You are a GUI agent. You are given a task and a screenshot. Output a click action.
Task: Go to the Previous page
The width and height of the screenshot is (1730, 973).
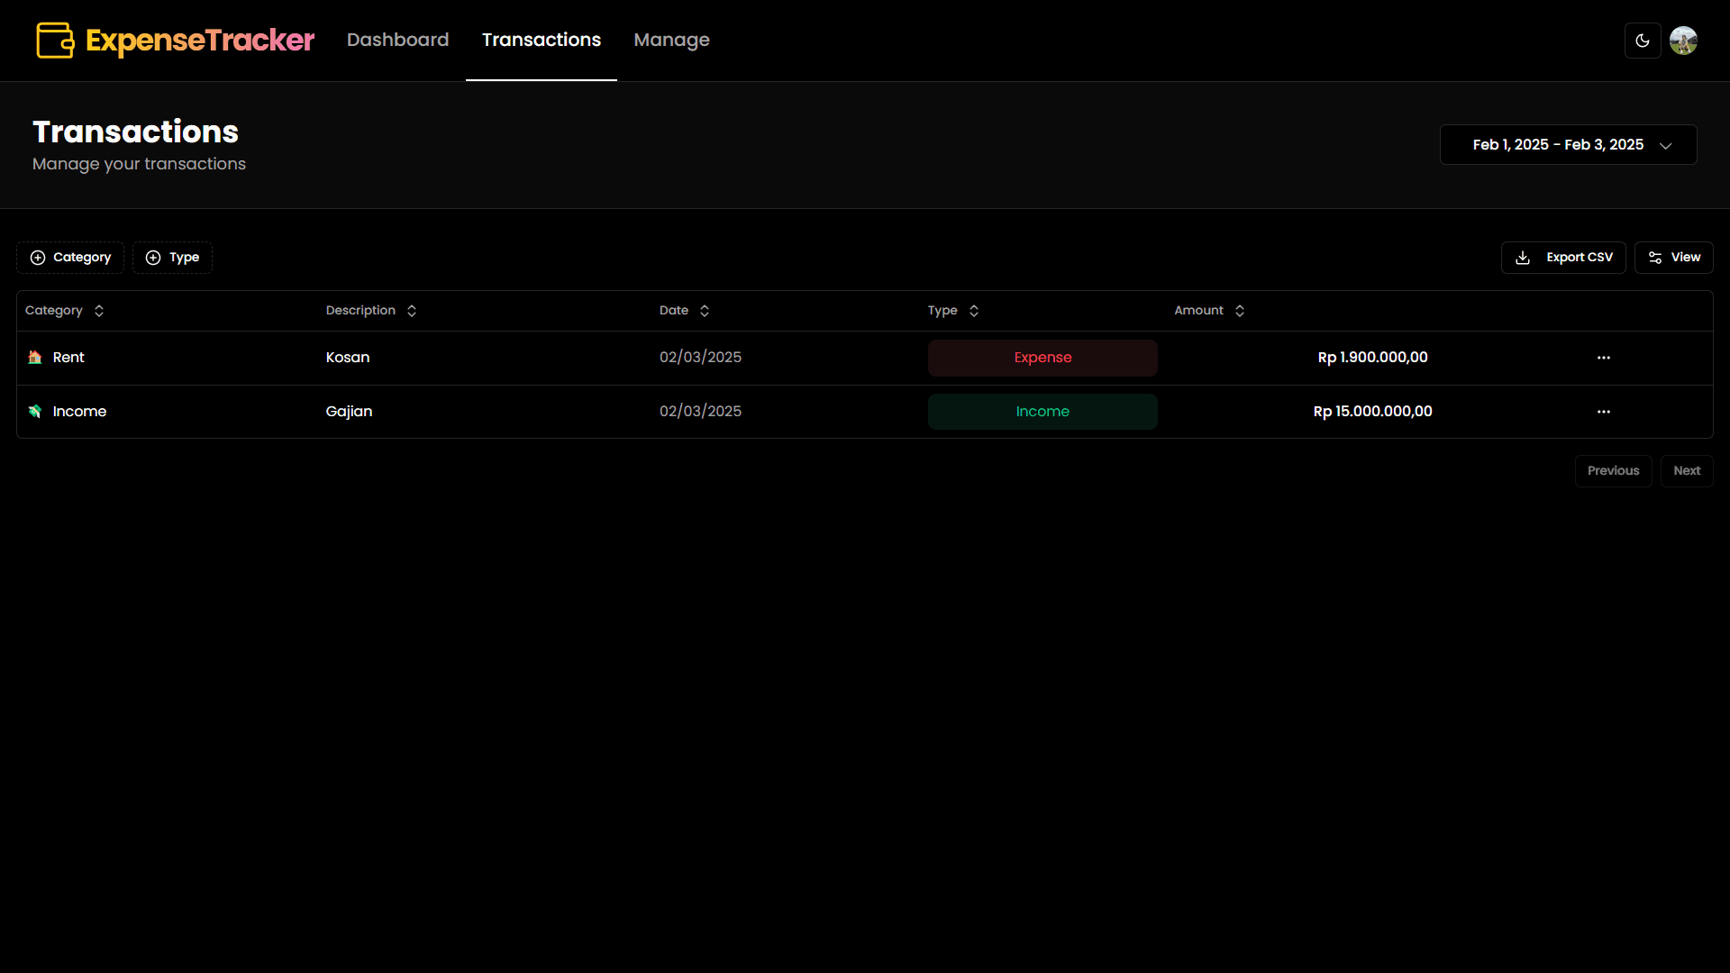(1613, 471)
